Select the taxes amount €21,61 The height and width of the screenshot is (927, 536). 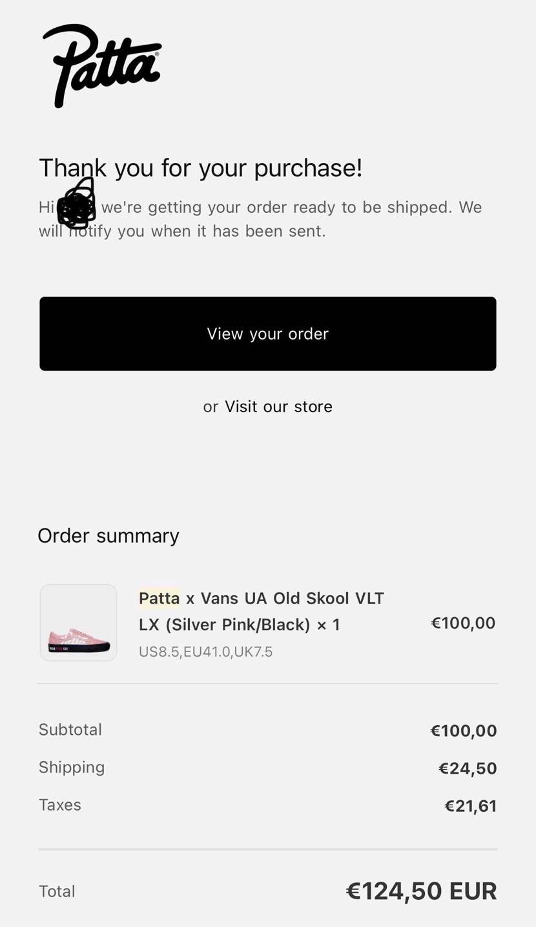[471, 806]
